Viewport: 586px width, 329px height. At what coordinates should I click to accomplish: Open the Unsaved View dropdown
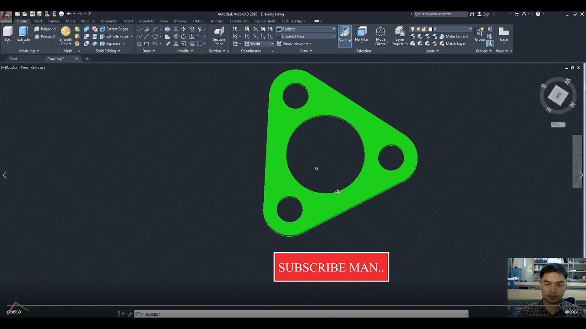click(306, 36)
